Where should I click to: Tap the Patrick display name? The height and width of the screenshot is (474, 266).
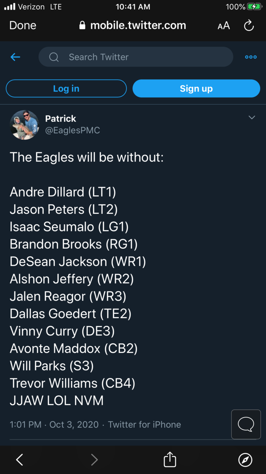[61, 118]
